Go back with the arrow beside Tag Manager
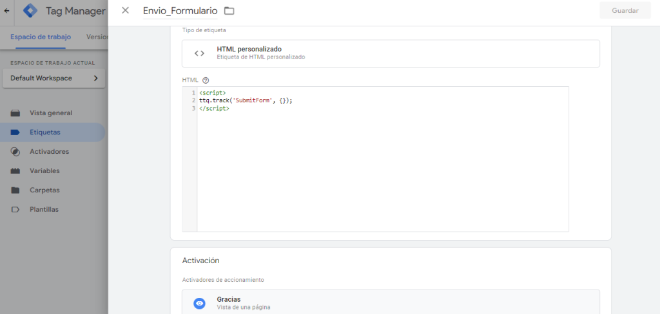Image resolution: width=660 pixels, height=314 pixels. click(6, 11)
